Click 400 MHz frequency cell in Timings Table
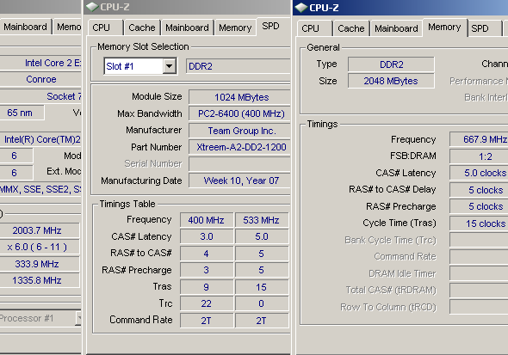The image size is (508, 355). [x=207, y=220]
